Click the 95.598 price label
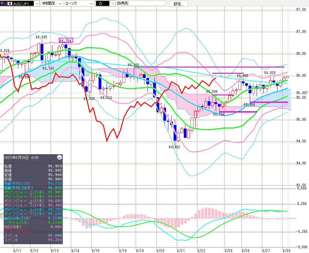The height and width of the screenshot is (253, 309). pyautogui.click(x=212, y=92)
